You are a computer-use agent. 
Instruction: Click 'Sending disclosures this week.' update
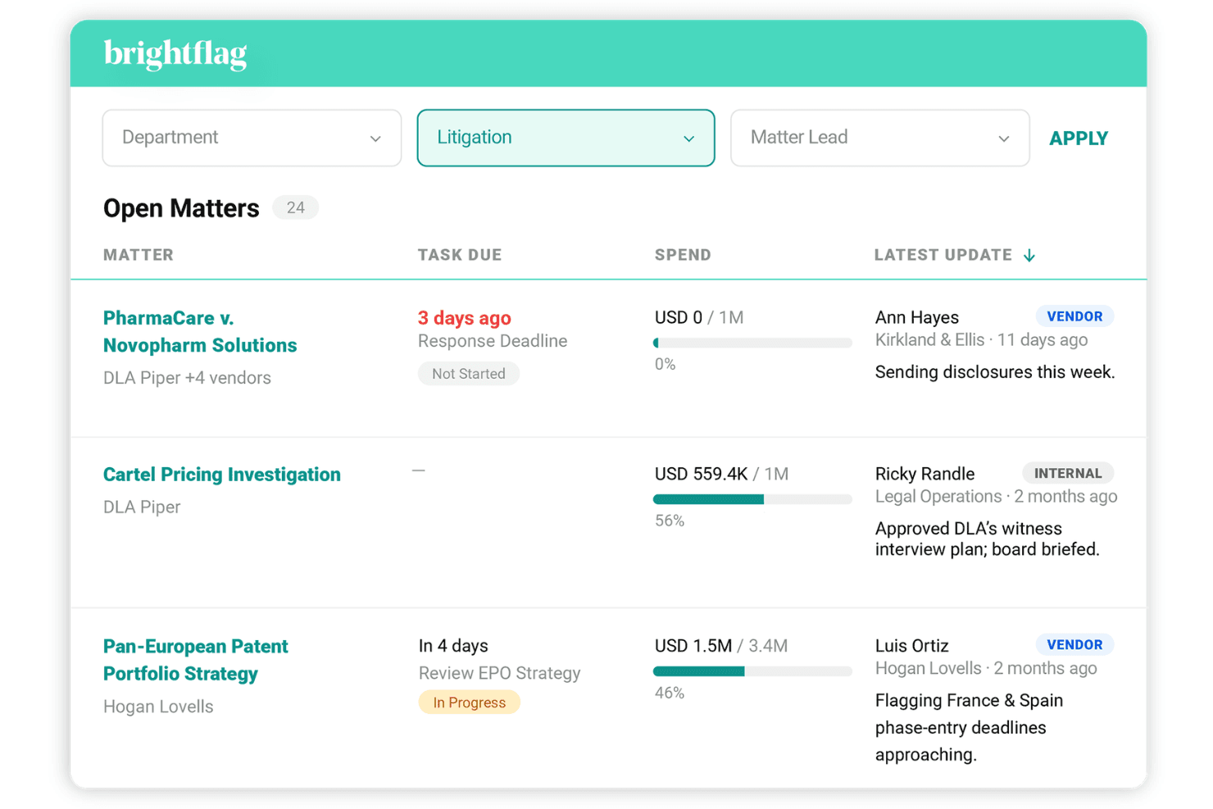point(995,372)
